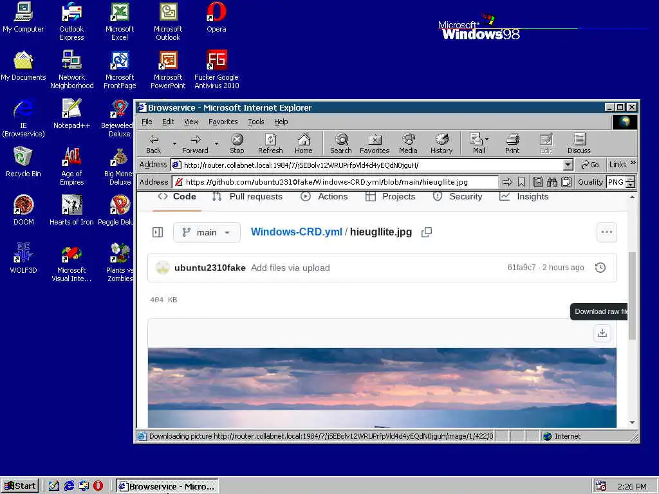The image size is (659, 494).
Task: Click the Browservice address field with github URL
Action: [335, 182]
